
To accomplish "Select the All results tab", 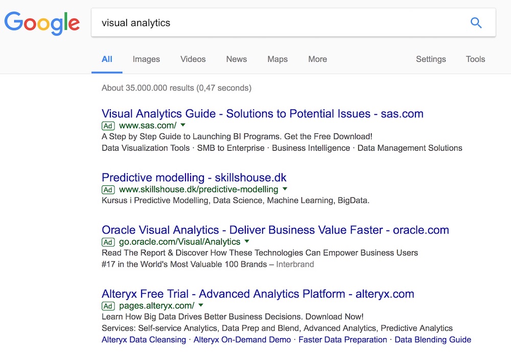I will [x=107, y=59].
